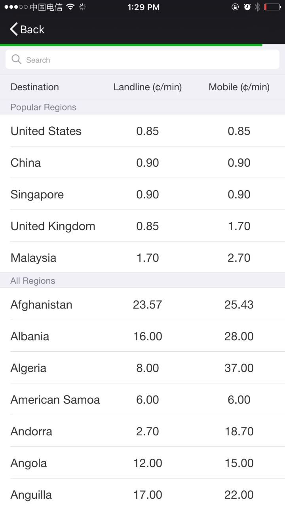The width and height of the screenshot is (285, 507).
Task: Tap the Mobile (¢/min) column header
Action: 239,87
